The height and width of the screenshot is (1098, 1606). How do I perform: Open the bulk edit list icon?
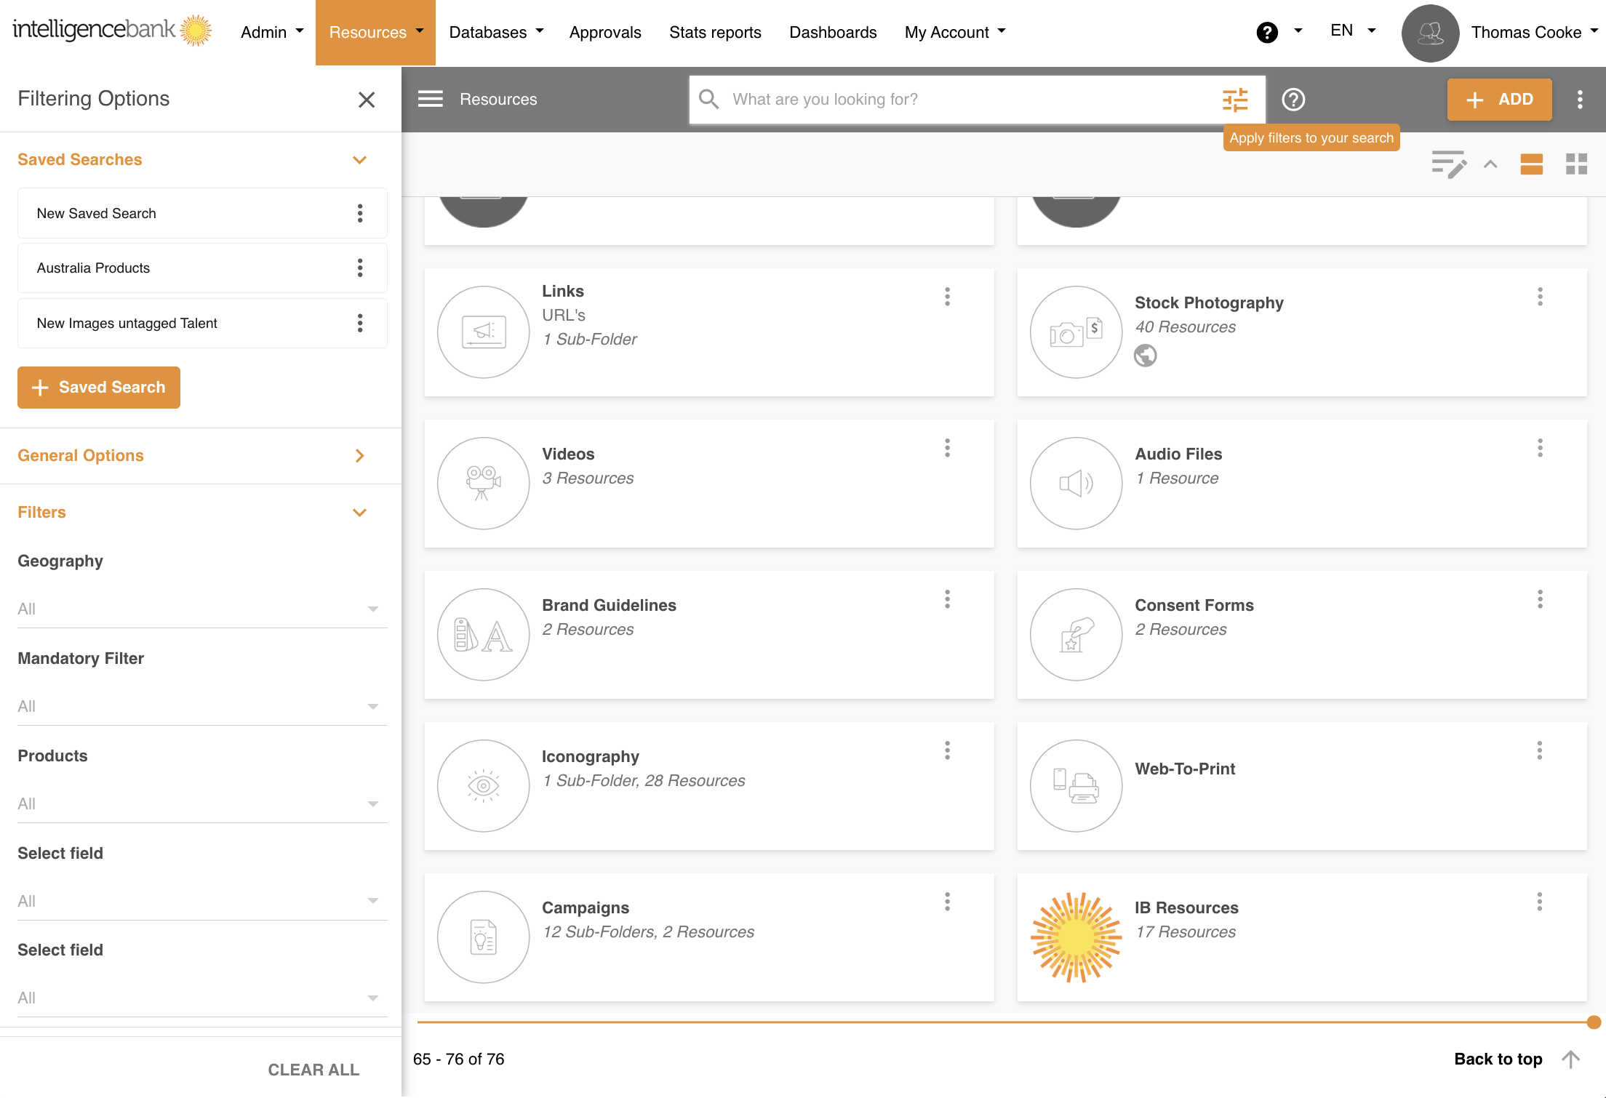[1448, 164]
